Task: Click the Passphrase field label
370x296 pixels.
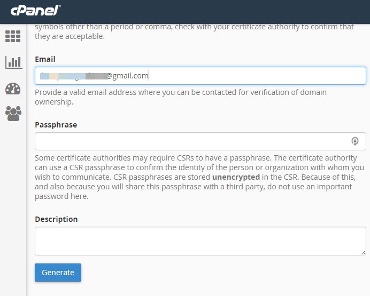Action: coord(56,125)
